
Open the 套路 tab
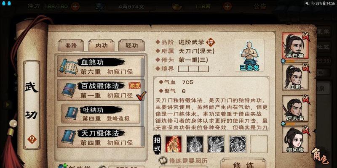click(71, 45)
